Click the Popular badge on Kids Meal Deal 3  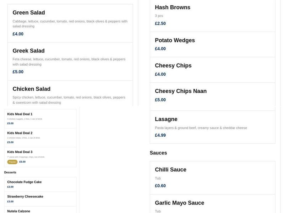tap(12, 161)
